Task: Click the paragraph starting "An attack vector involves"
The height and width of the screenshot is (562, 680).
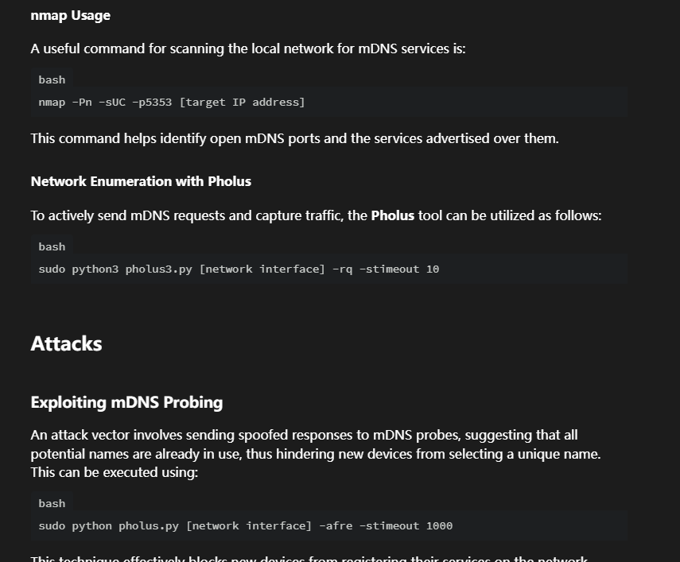Action: pyautogui.click(x=315, y=454)
